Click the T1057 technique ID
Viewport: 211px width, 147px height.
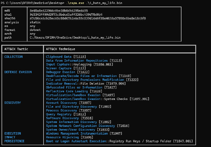click(85, 111)
